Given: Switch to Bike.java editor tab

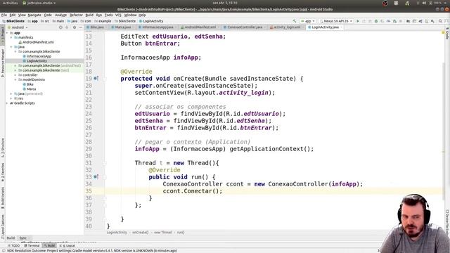Looking at the screenshot, I should point(97,27).
